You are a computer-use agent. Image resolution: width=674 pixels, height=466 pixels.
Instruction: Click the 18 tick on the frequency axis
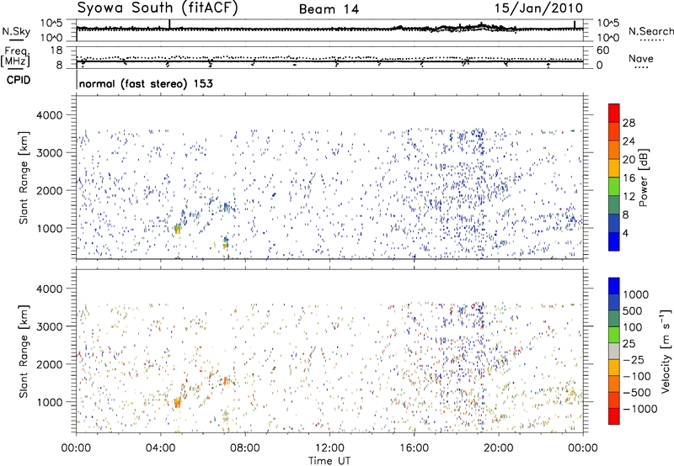coord(56,50)
